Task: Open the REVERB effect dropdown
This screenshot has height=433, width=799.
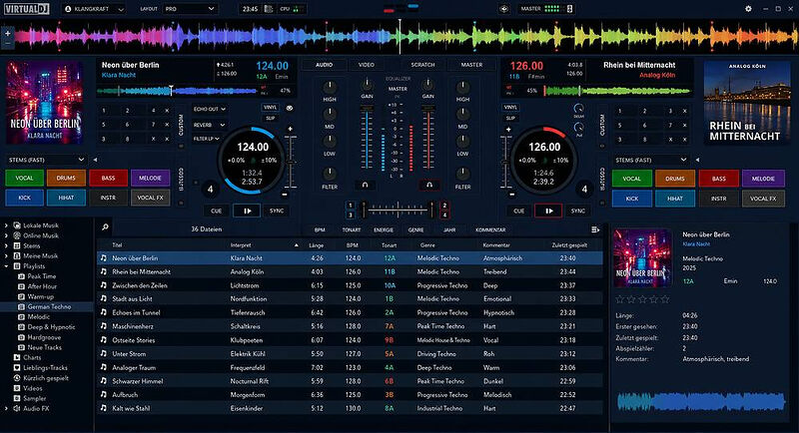Action: tap(210, 125)
